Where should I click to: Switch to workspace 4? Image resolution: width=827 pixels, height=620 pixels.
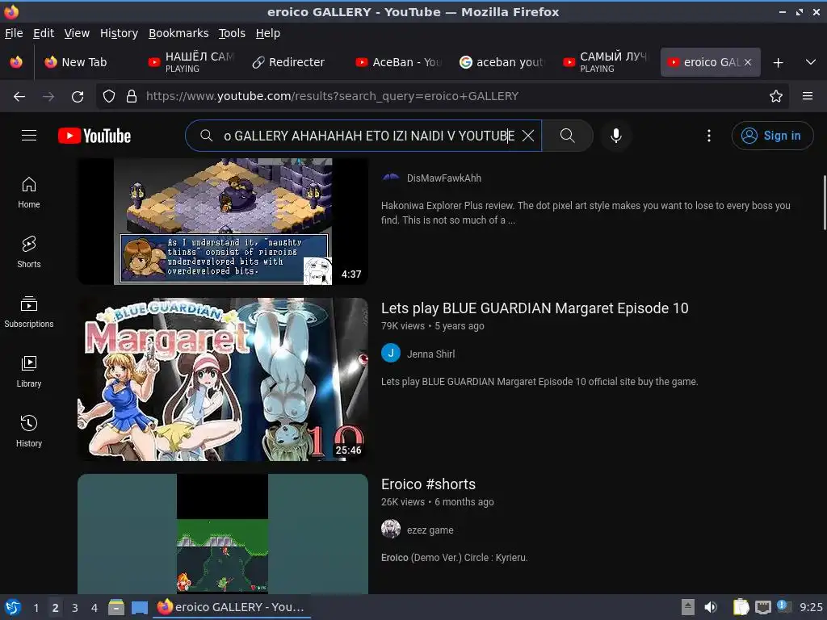click(x=94, y=607)
